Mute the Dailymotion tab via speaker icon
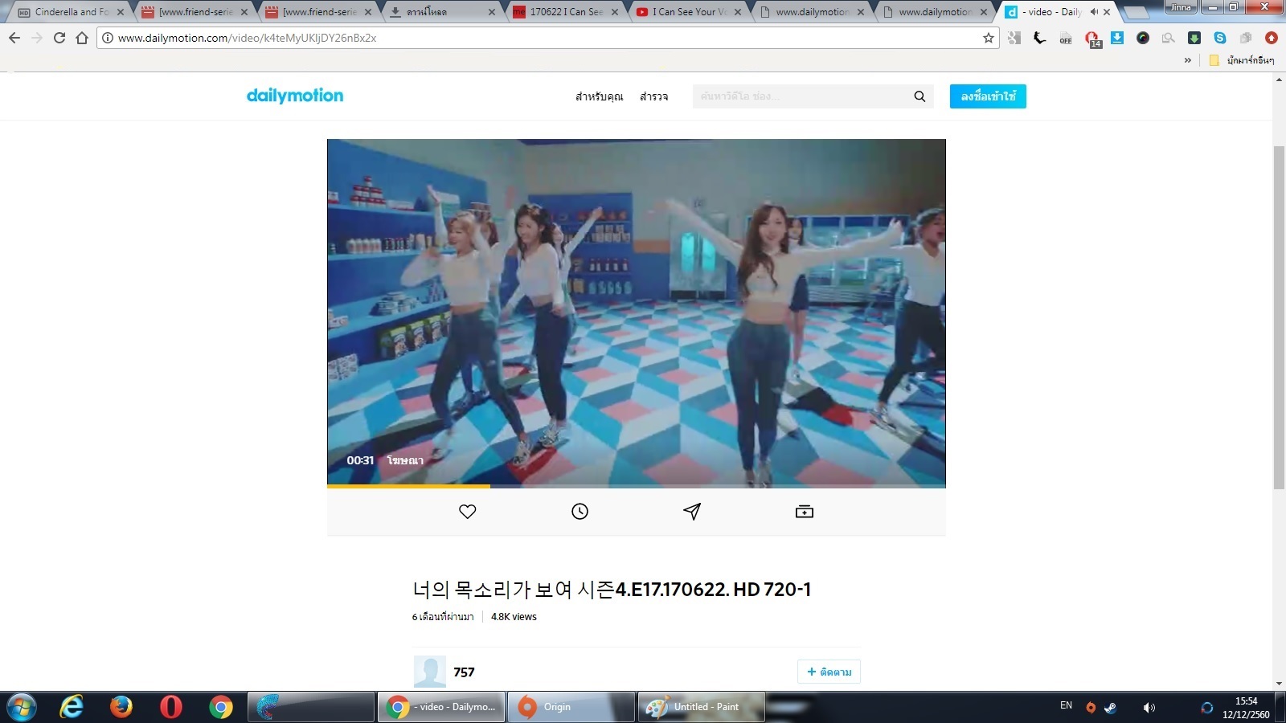Viewport: 1286px width, 723px height. click(x=1094, y=12)
